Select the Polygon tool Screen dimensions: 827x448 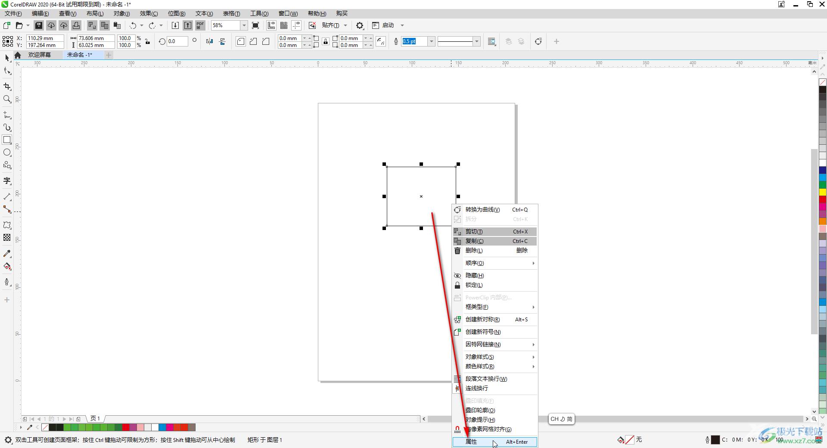pos(7,165)
